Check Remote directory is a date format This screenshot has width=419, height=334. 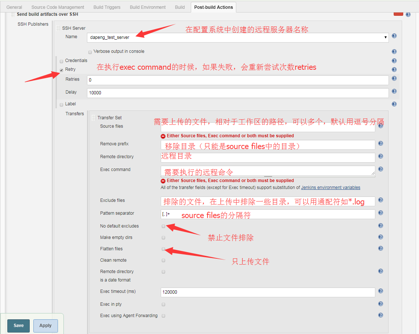click(163, 272)
